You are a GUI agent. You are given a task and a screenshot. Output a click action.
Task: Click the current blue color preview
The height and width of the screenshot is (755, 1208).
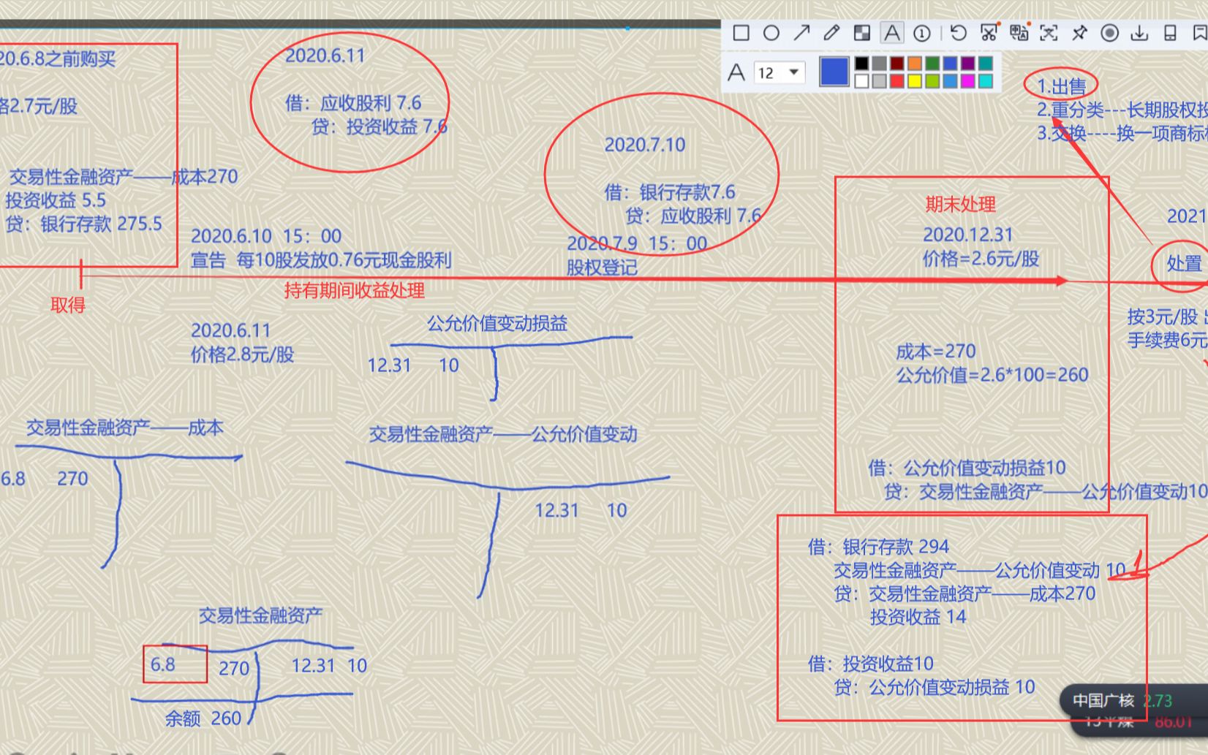point(834,72)
